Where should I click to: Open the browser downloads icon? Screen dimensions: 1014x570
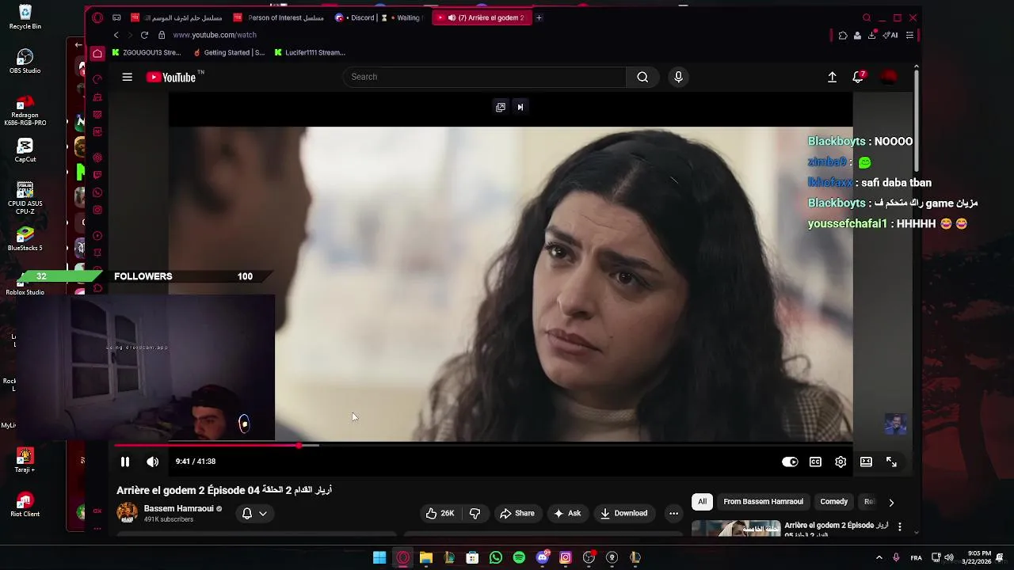click(872, 35)
